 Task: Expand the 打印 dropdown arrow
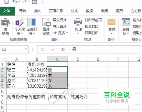78,33
